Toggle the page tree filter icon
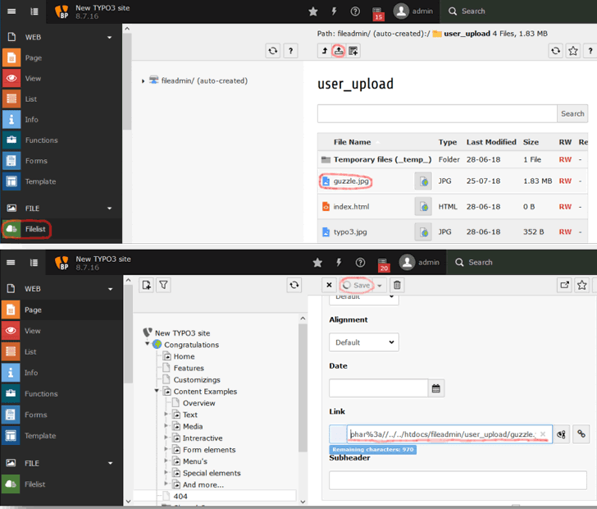 (163, 285)
